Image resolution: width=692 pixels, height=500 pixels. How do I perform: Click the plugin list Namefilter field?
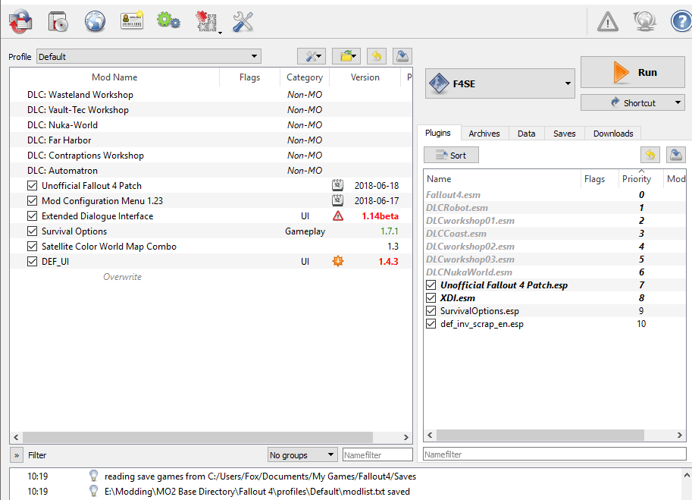tap(554, 454)
